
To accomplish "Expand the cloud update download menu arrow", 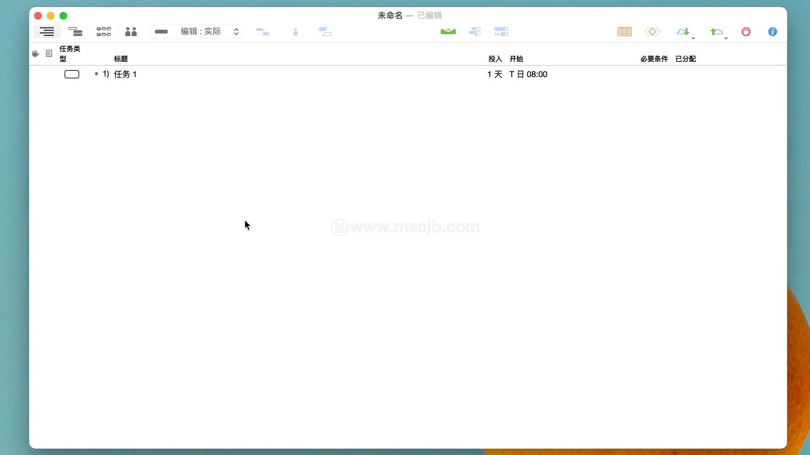I will (693, 38).
